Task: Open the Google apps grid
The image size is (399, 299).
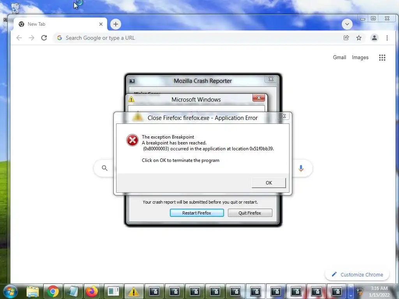Action: (x=382, y=58)
